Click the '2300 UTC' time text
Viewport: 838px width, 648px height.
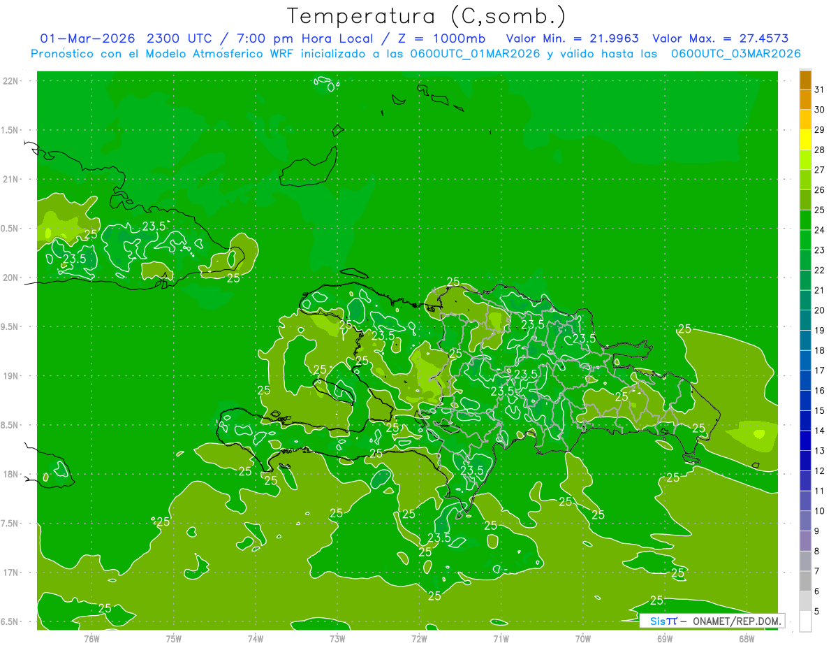(x=181, y=38)
